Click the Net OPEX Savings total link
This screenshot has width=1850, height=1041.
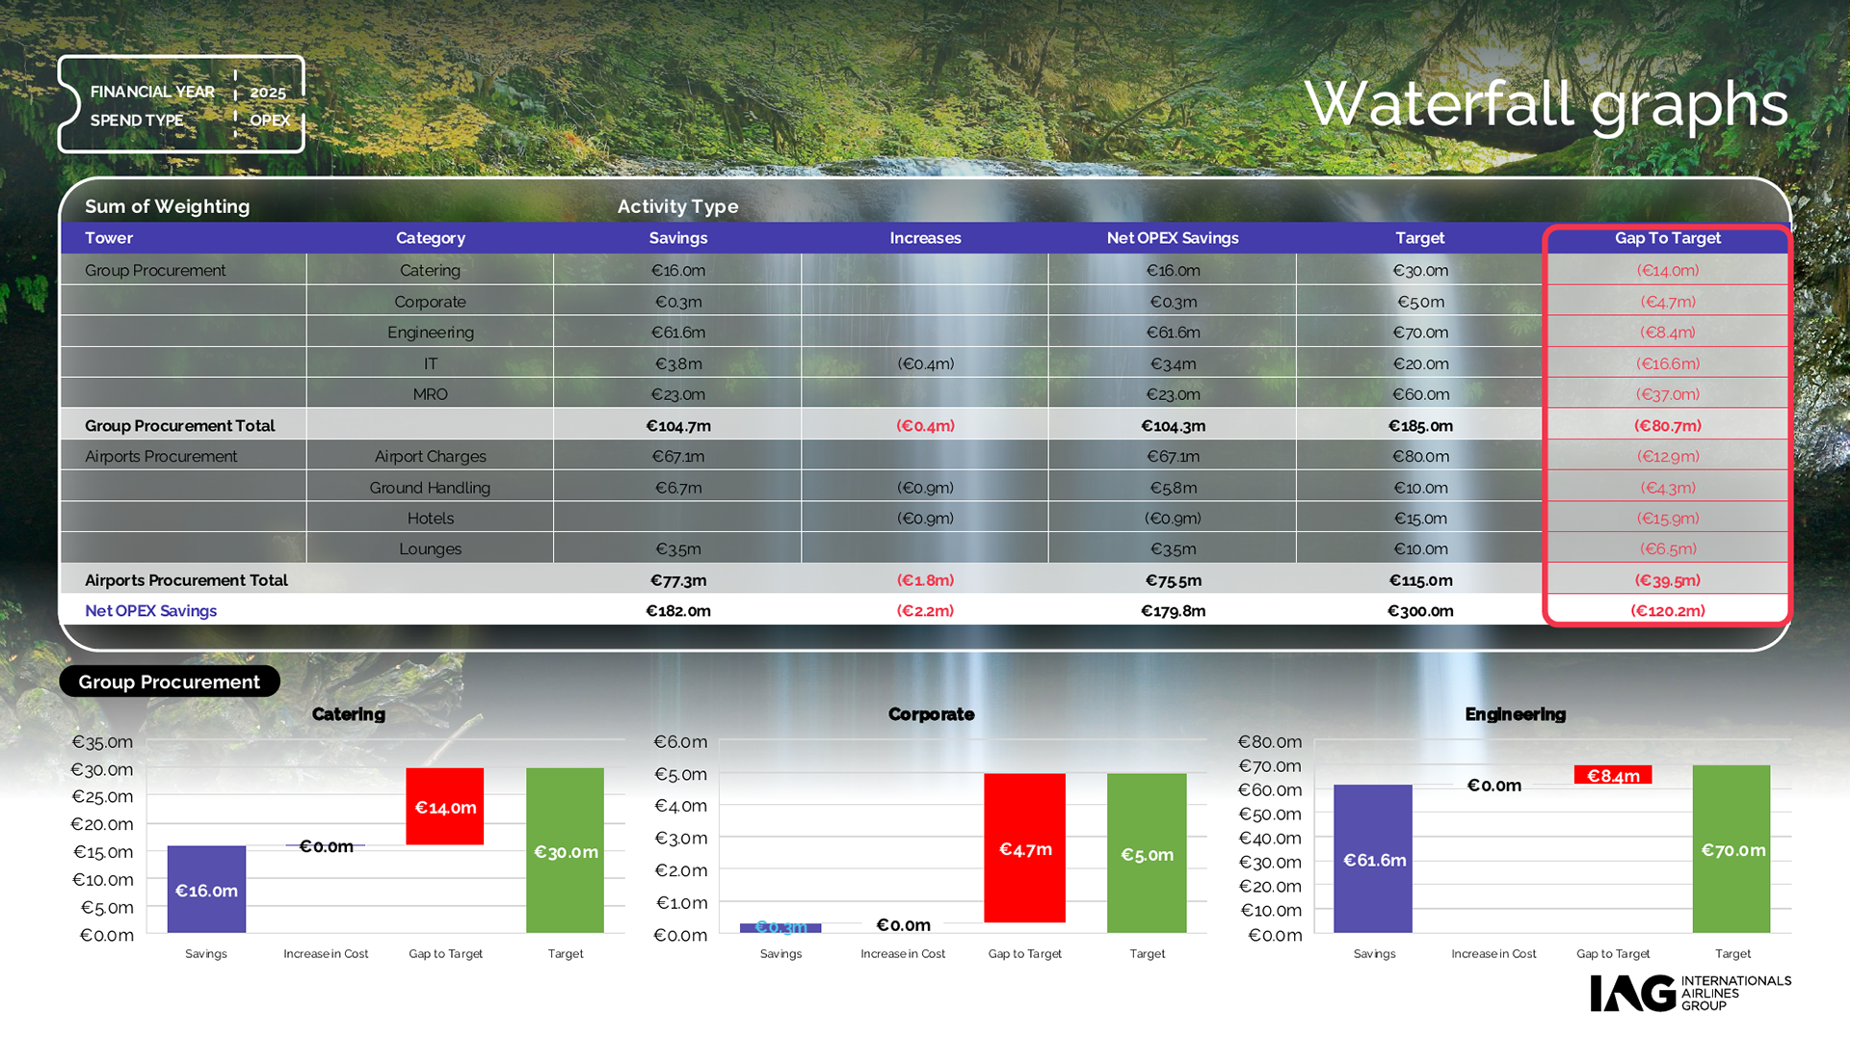tap(151, 611)
